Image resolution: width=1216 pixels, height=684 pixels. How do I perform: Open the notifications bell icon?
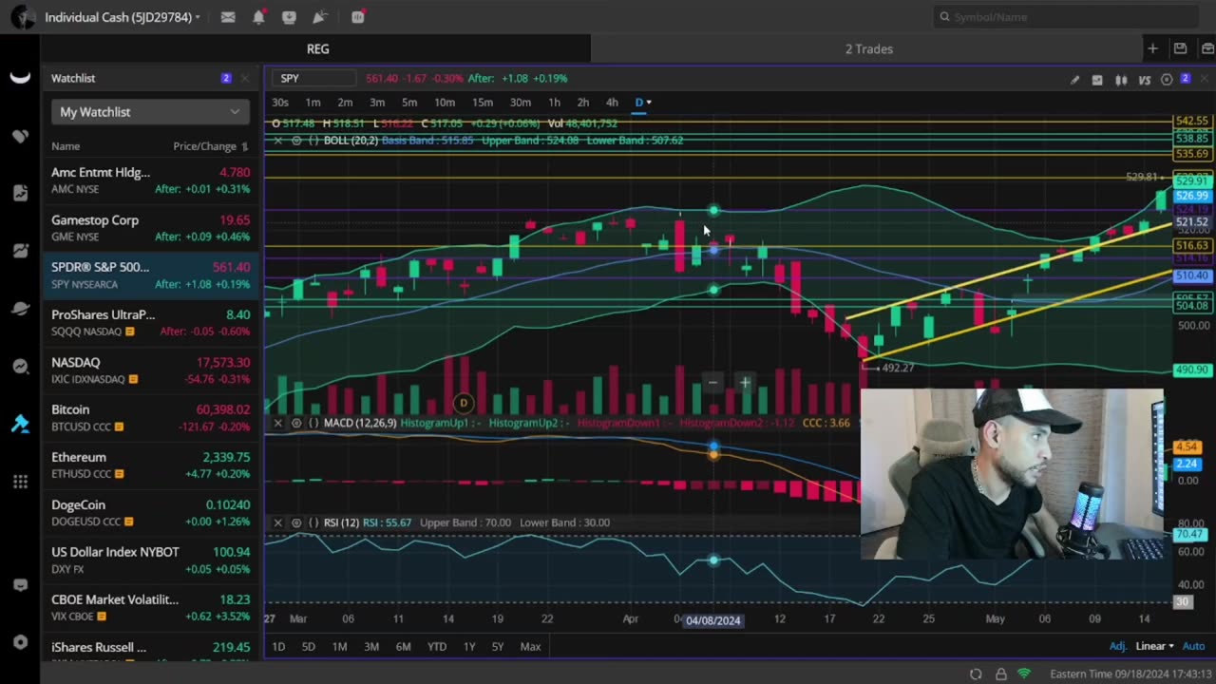258,17
